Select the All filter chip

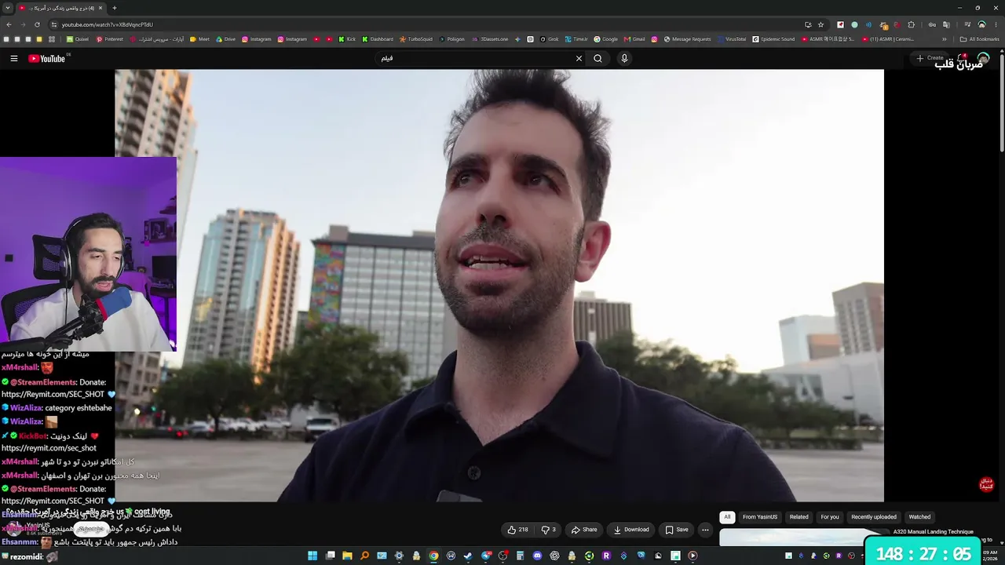pos(727,517)
